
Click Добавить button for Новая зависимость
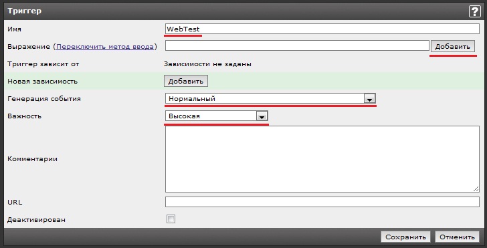(186, 81)
